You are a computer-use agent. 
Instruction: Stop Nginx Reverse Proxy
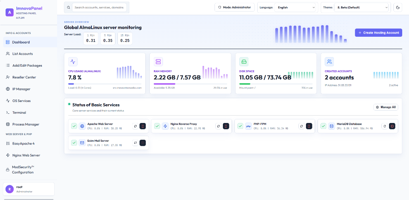click(x=226, y=126)
